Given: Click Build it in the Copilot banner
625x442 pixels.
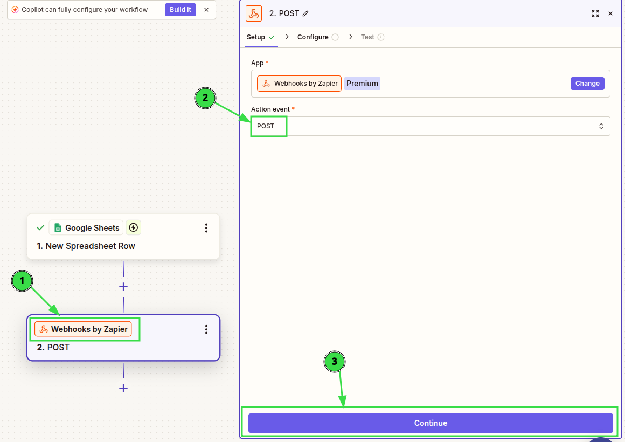Looking at the screenshot, I should 180,10.
